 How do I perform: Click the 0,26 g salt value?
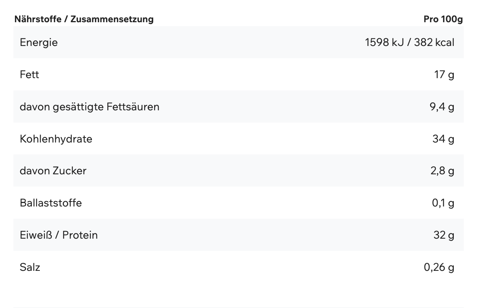(x=439, y=267)
